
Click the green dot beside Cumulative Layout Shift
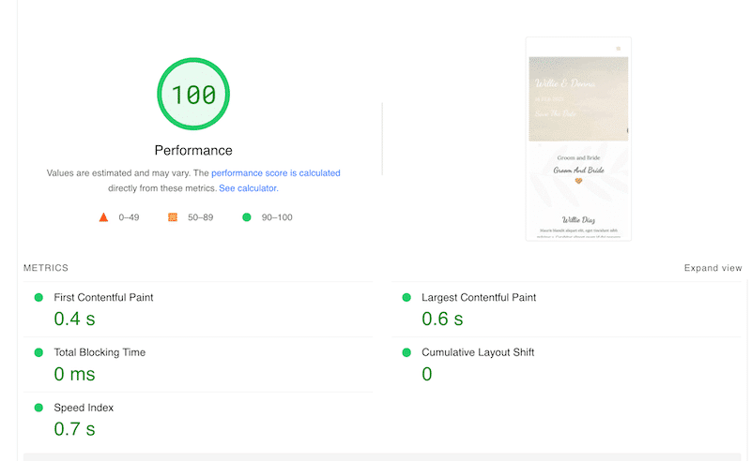tap(406, 352)
